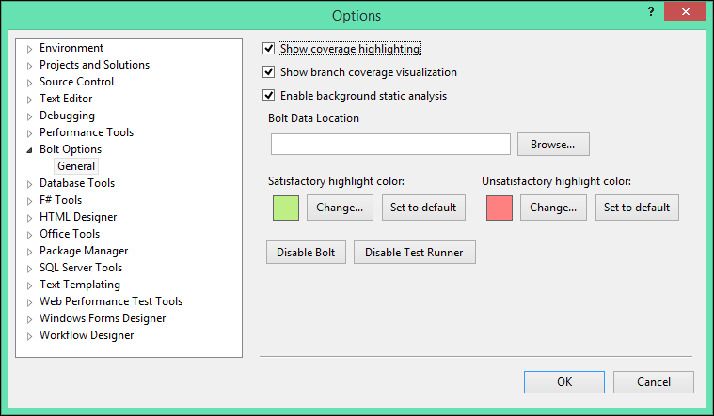Collapse the Bolt Options node

pos(30,150)
